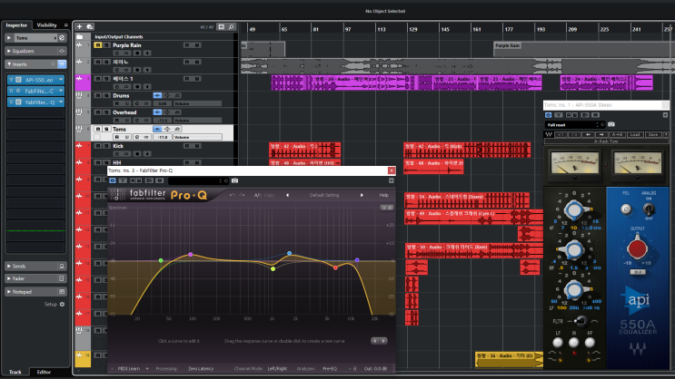Select the blue EQ band point

coord(289,254)
